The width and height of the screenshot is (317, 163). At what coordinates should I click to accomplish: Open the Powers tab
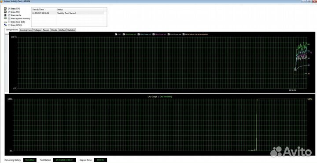click(46, 30)
